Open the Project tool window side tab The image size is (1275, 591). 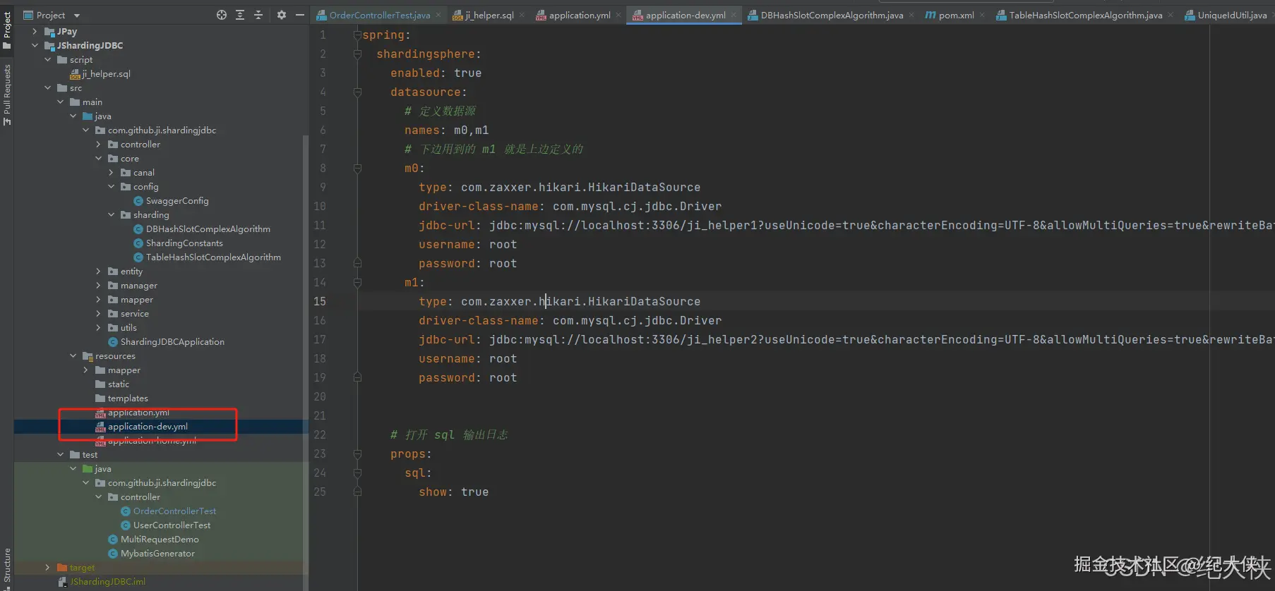pos(7,30)
